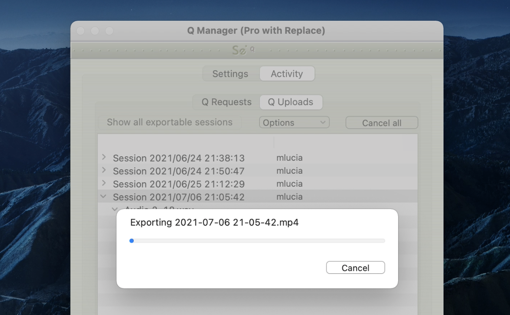Minimize the Q Manager window

tap(95, 31)
